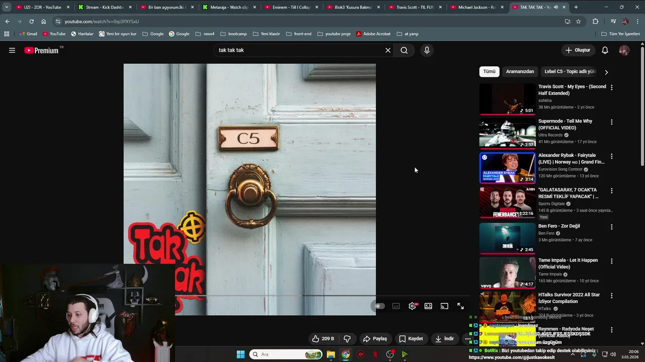Screen dimensions: 645x362
Task: Go to YouTube Premium home logo
Action: tap(42, 50)
